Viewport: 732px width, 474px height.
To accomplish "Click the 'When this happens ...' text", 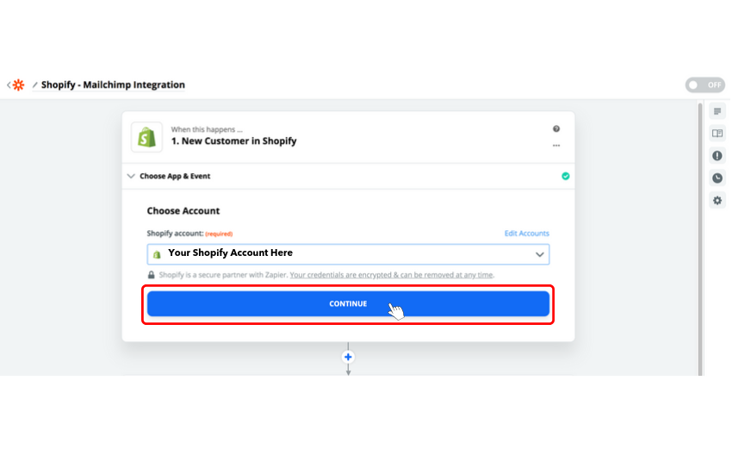I will click(207, 129).
